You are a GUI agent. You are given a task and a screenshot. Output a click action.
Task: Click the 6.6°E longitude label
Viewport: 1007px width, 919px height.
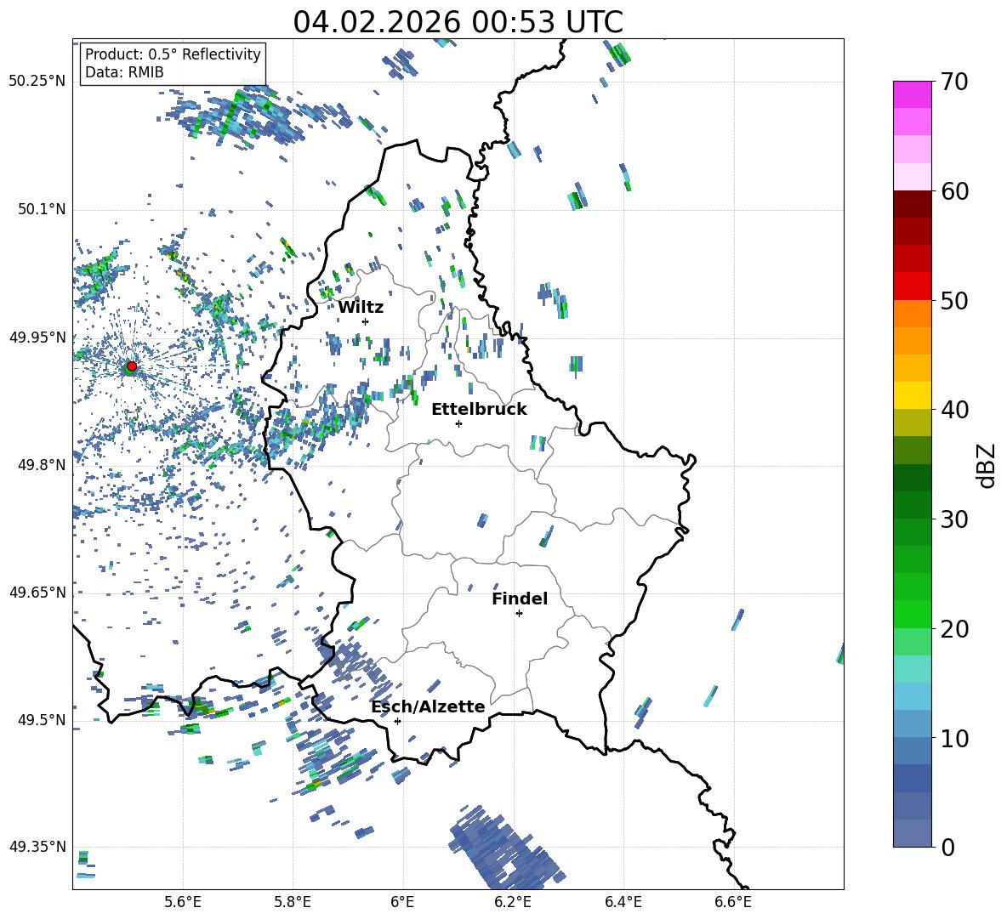tap(733, 902)
